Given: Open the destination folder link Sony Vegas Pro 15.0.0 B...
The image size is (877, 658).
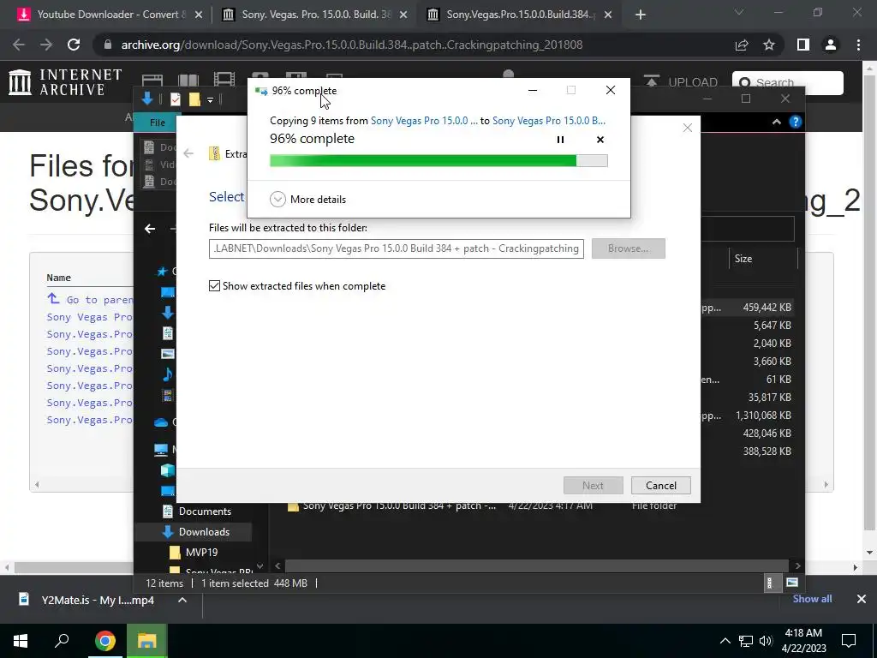Looking at the screenshot, I should click(549, 121).
